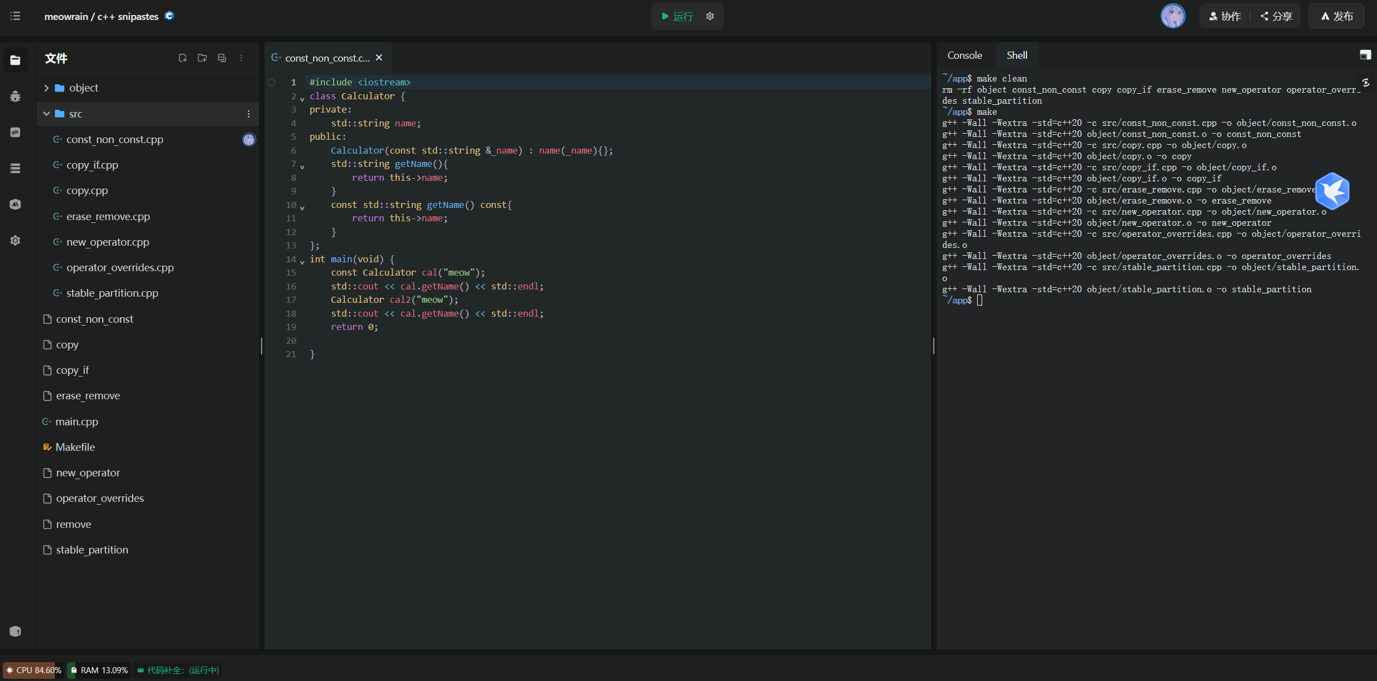Open Makefile in the file tree
Screen dimensions: 1377x681
(x=75, y=447)
